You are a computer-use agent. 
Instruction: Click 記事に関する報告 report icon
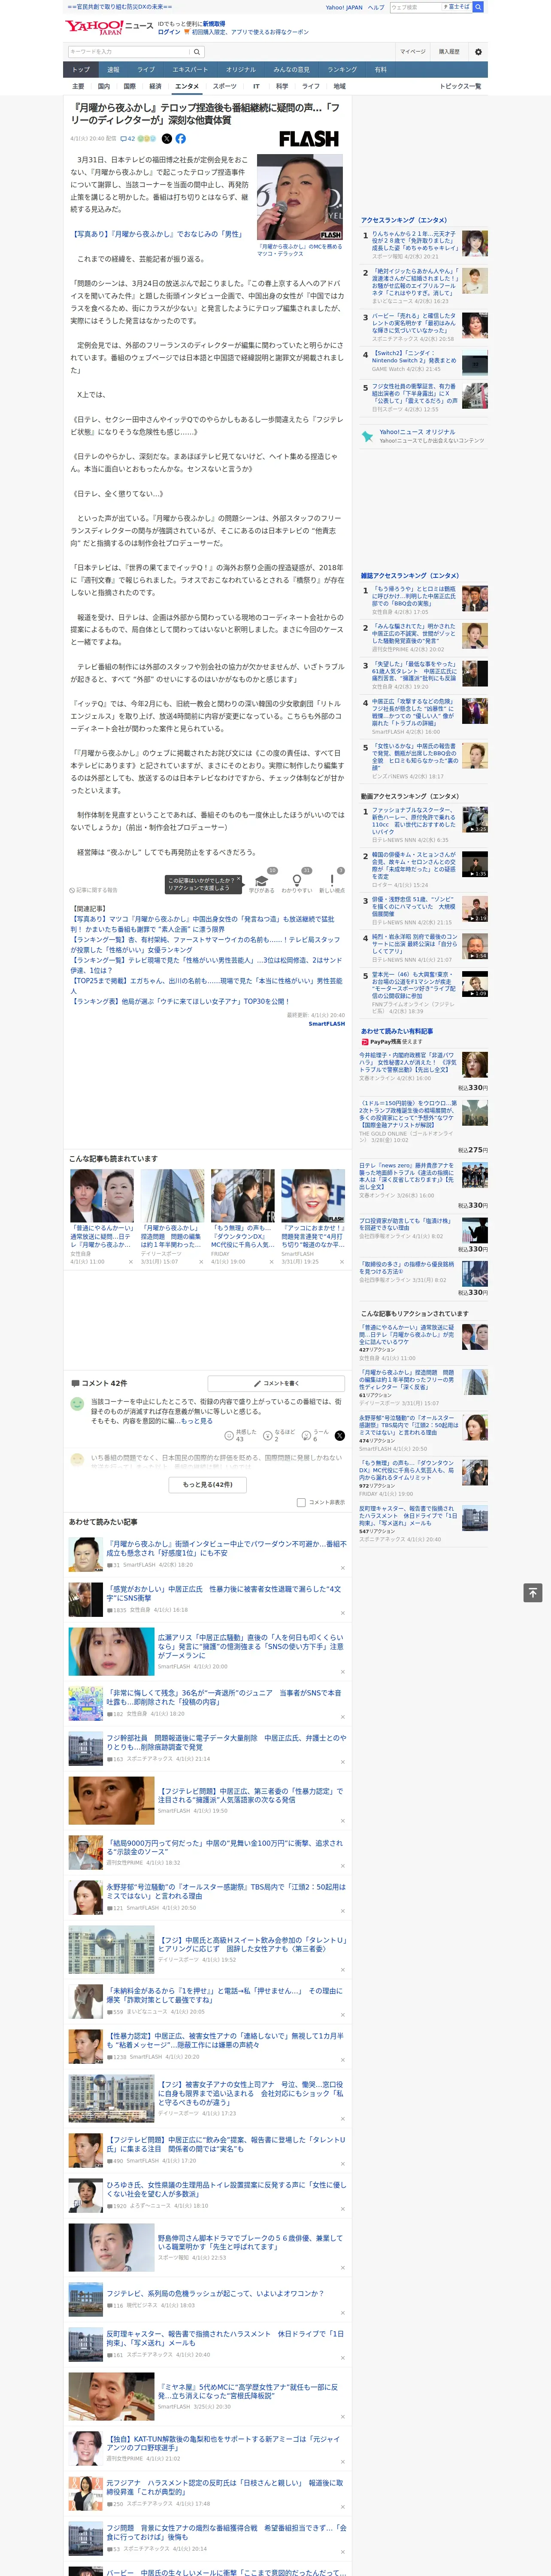(94, 889)
